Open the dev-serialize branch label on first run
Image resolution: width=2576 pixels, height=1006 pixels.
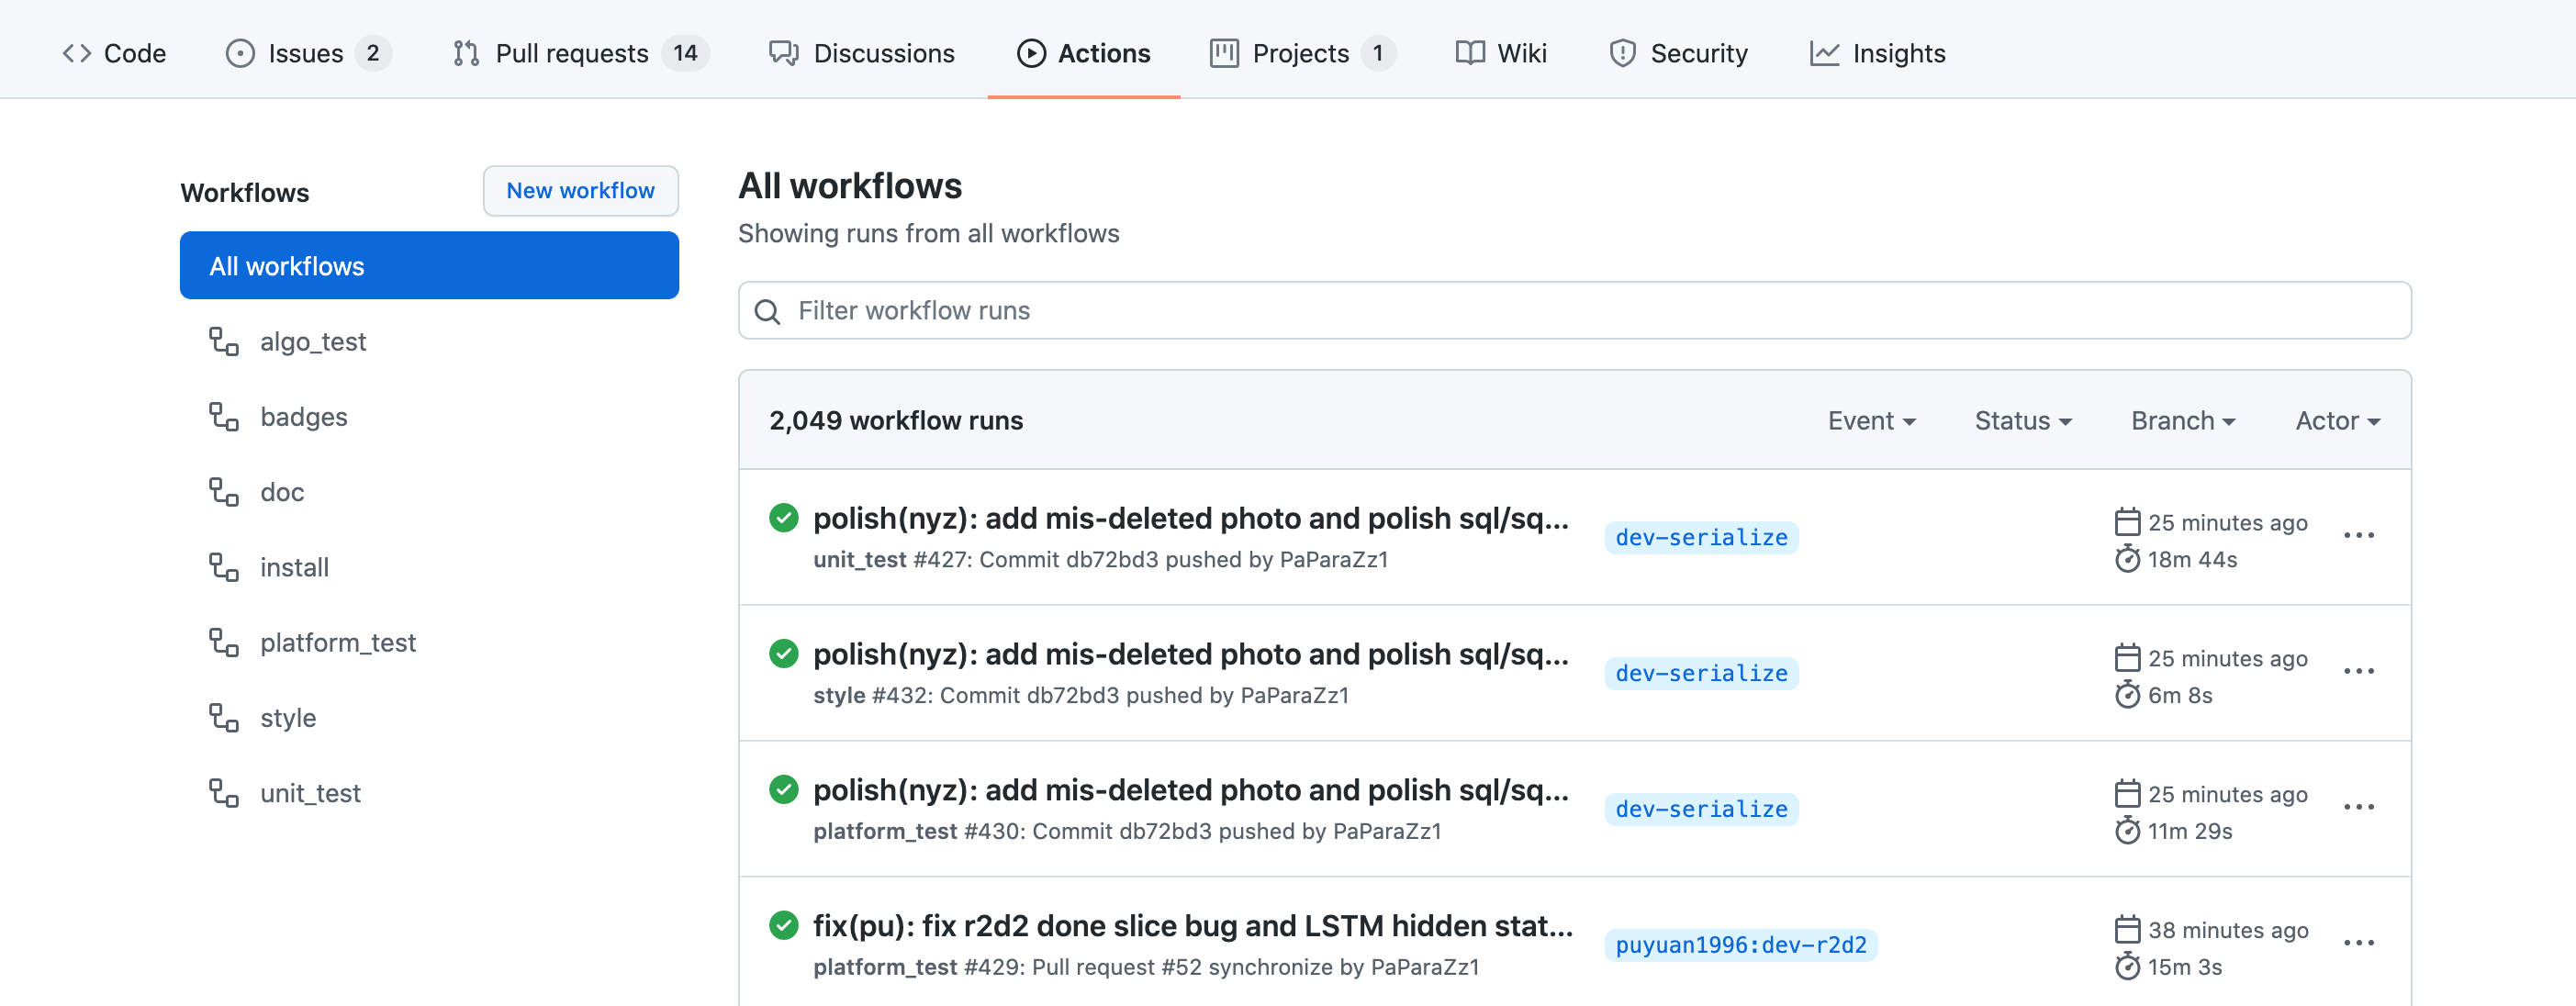coord(1701,538)
